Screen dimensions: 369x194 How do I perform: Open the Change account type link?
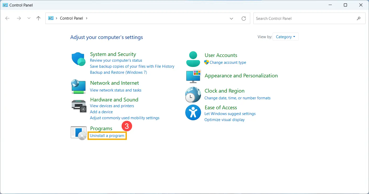tap(228, 62)
